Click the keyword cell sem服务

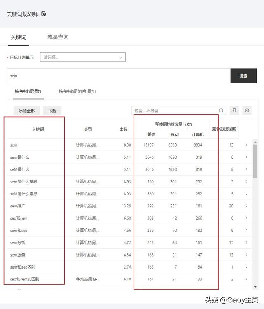(x=18, y=255)
